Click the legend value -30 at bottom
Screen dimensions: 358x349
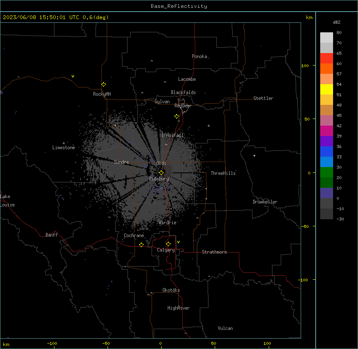tap(340, 219)
